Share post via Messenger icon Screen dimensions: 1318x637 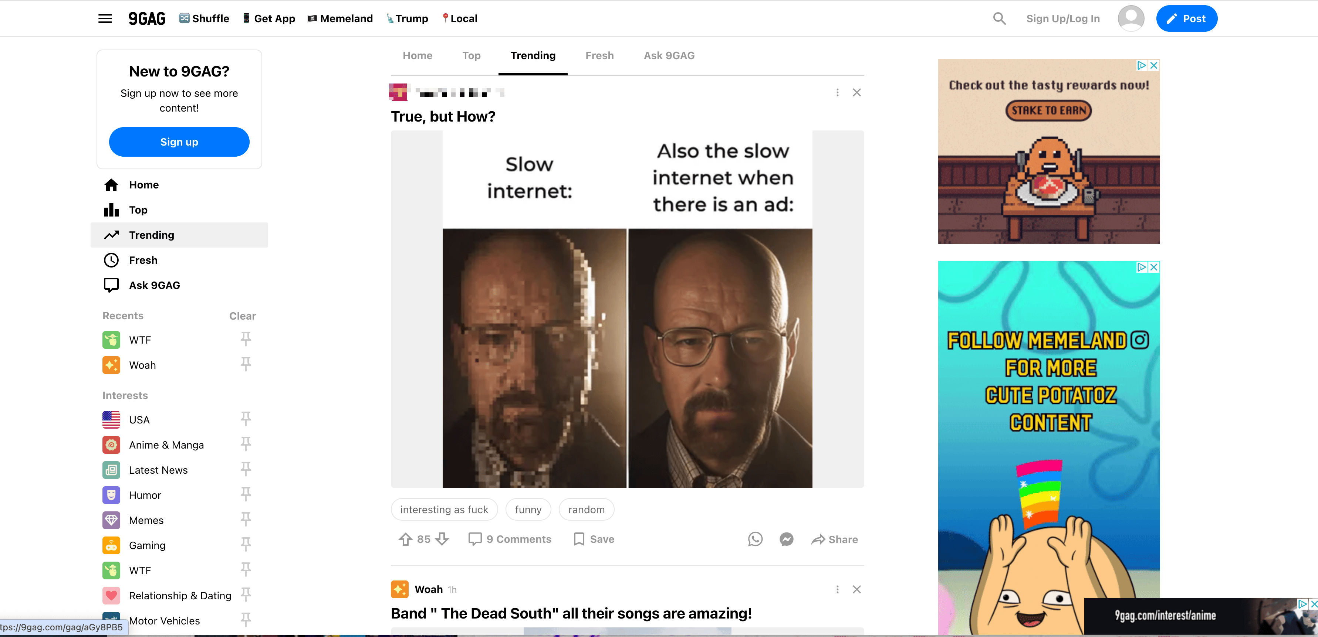tap(787, 539)
